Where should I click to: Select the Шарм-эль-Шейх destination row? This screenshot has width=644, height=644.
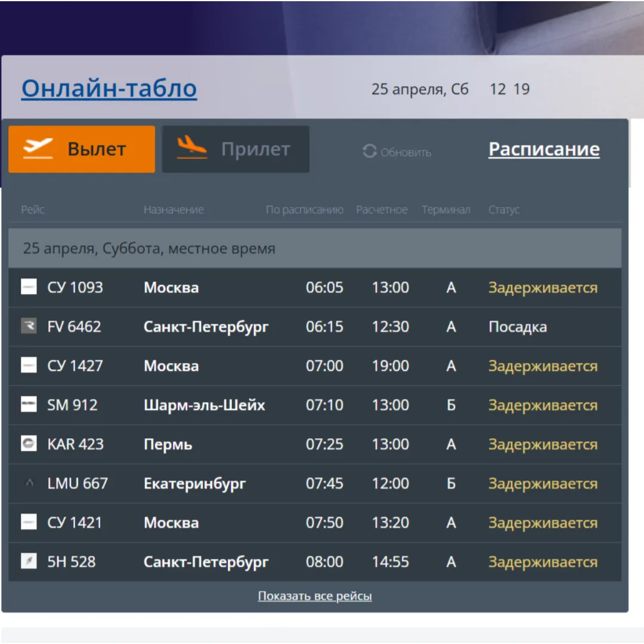tap(204, 405)
